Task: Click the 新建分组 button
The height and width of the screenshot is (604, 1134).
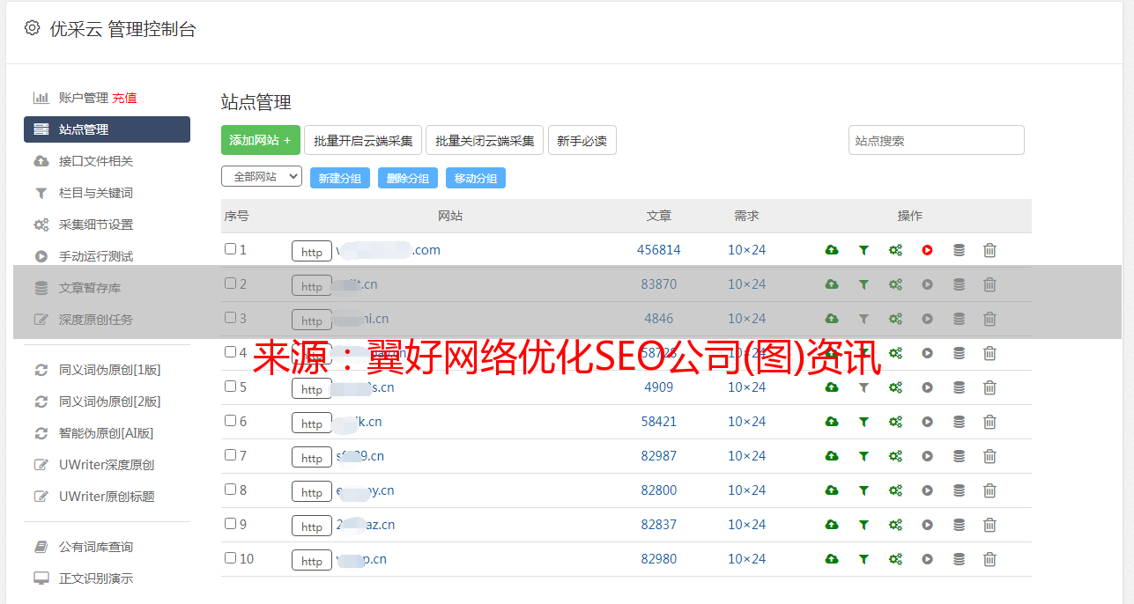Action: 340,178
